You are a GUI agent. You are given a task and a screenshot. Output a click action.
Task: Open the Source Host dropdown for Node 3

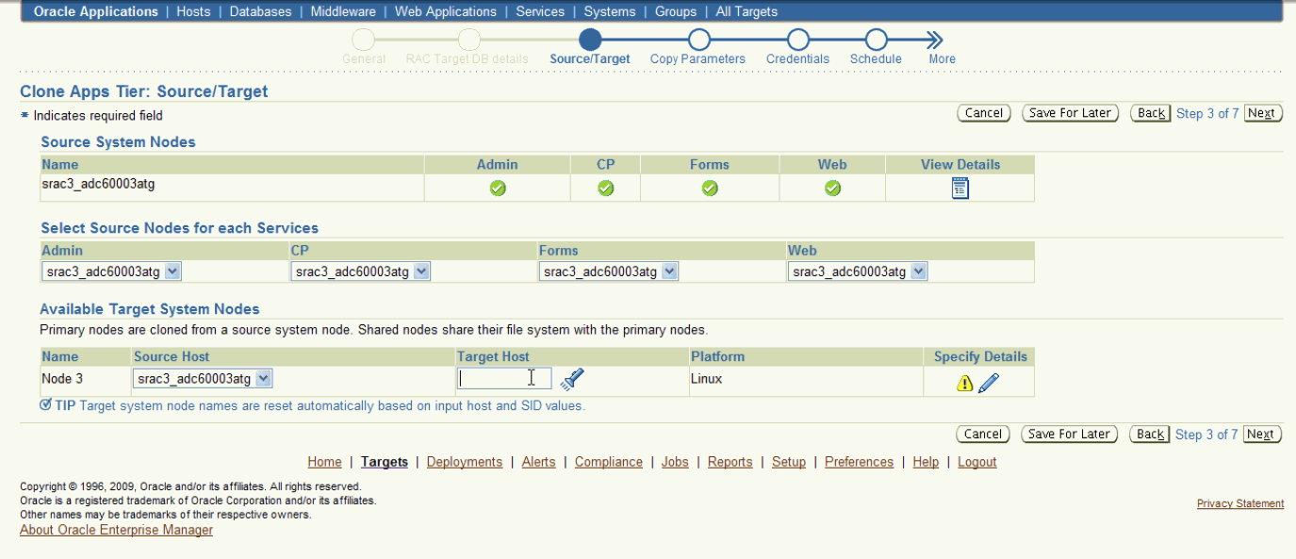204,379
